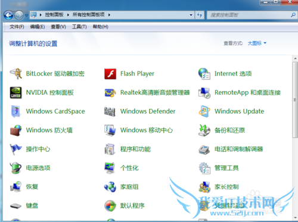Open the Flash Player icon
This screenshot has height=222, width=298.
[x=110, y=74]
